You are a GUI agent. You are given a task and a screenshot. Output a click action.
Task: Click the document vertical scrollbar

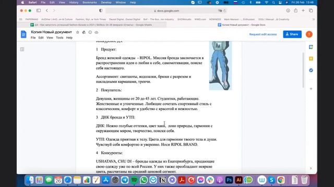click(x=303, y=70)
